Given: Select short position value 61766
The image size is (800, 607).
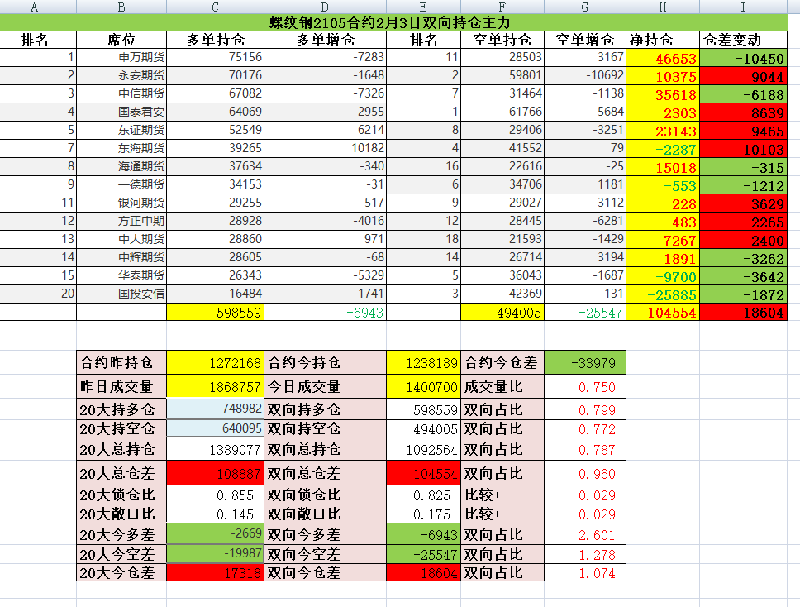Looking at the screenshot, I should (x=502, y=112).
